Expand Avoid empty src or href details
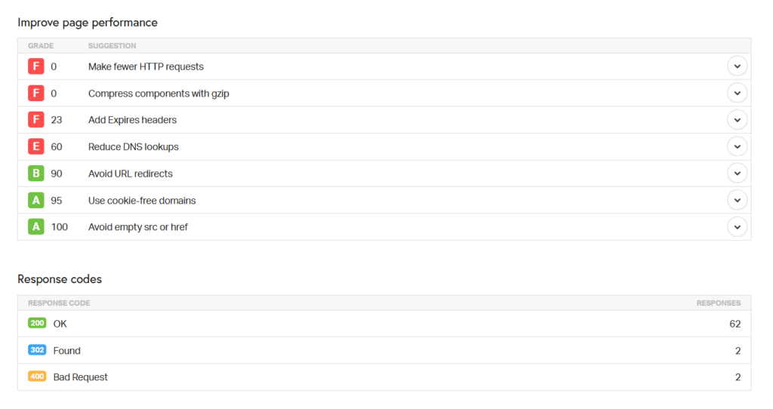This screenshot has height=409, width=773. [737, 226]
